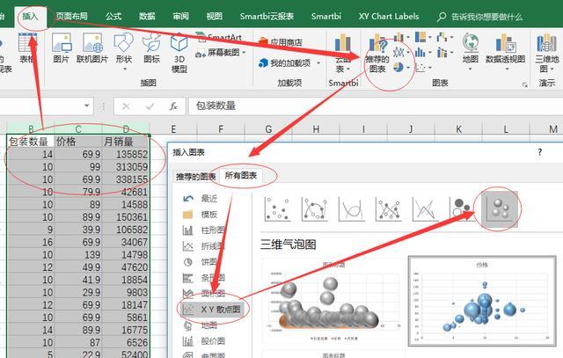Click the 应用商店 add-in store button
Screen dimensions: 563x358
[x=281, y=42]
